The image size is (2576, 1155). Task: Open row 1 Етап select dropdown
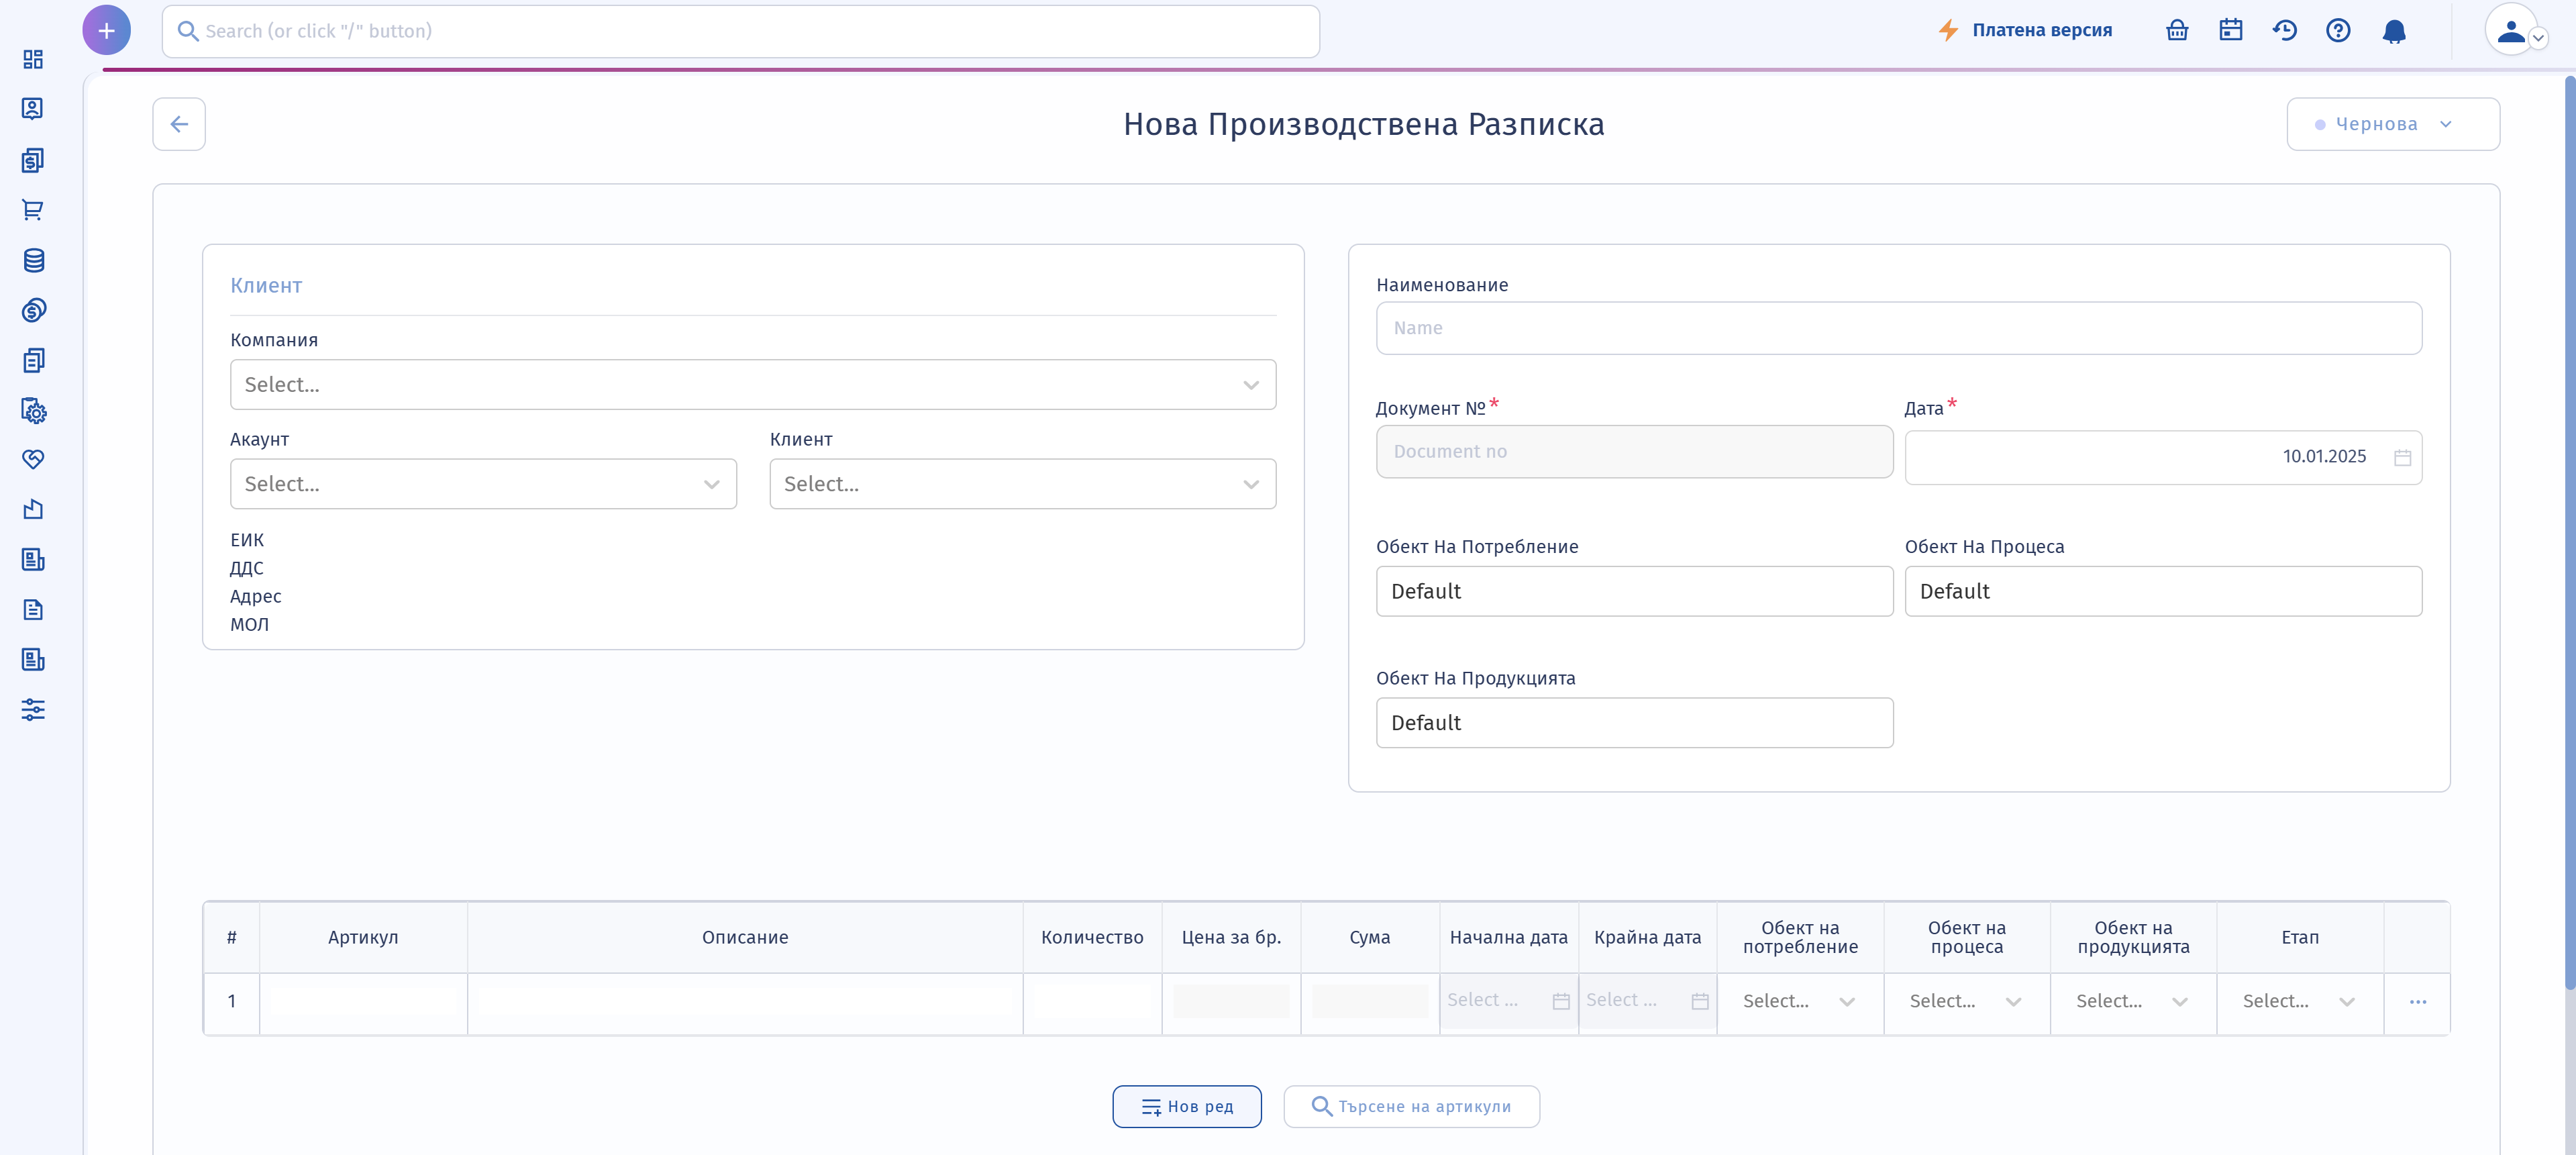[2299, 1001]
